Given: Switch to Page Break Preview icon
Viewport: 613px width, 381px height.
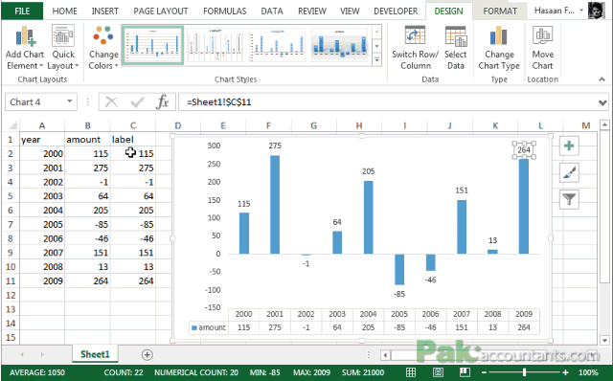Looking at the screenshot, I should coord(465,372).
